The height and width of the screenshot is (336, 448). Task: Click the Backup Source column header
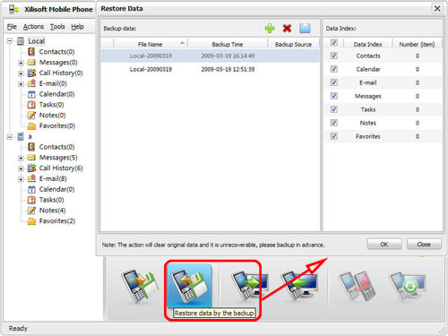point(293,44)
